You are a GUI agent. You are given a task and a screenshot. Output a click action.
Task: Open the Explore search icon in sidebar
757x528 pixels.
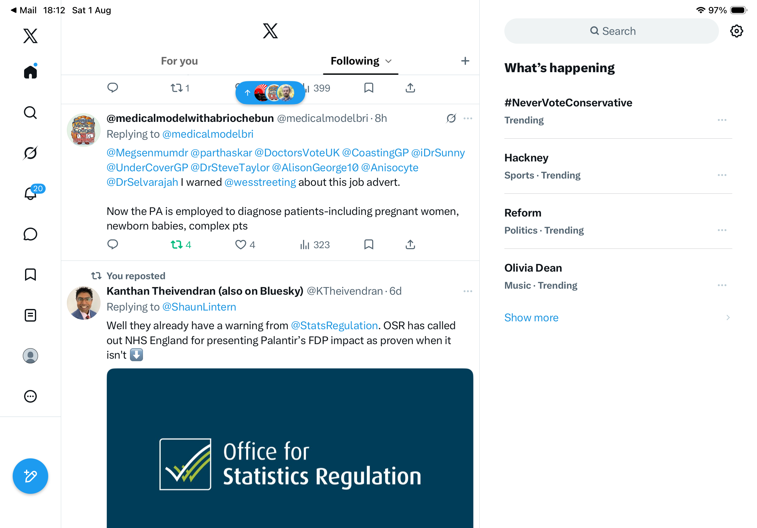tap(30, 113)
